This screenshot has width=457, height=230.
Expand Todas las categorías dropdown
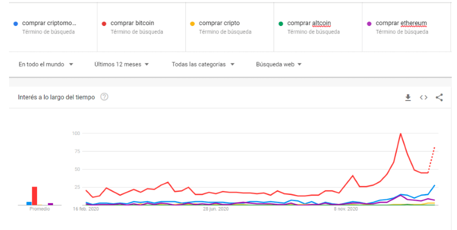point(203,64)
